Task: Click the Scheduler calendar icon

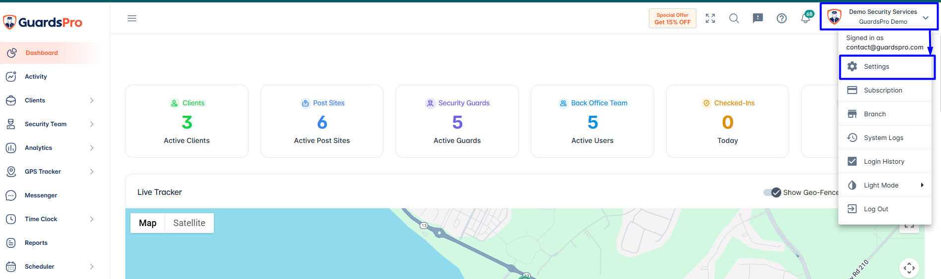Action: point(11,267)
